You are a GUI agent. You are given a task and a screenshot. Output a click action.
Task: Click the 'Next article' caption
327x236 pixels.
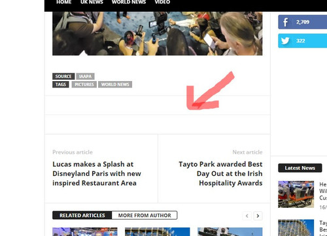point(247,152)
